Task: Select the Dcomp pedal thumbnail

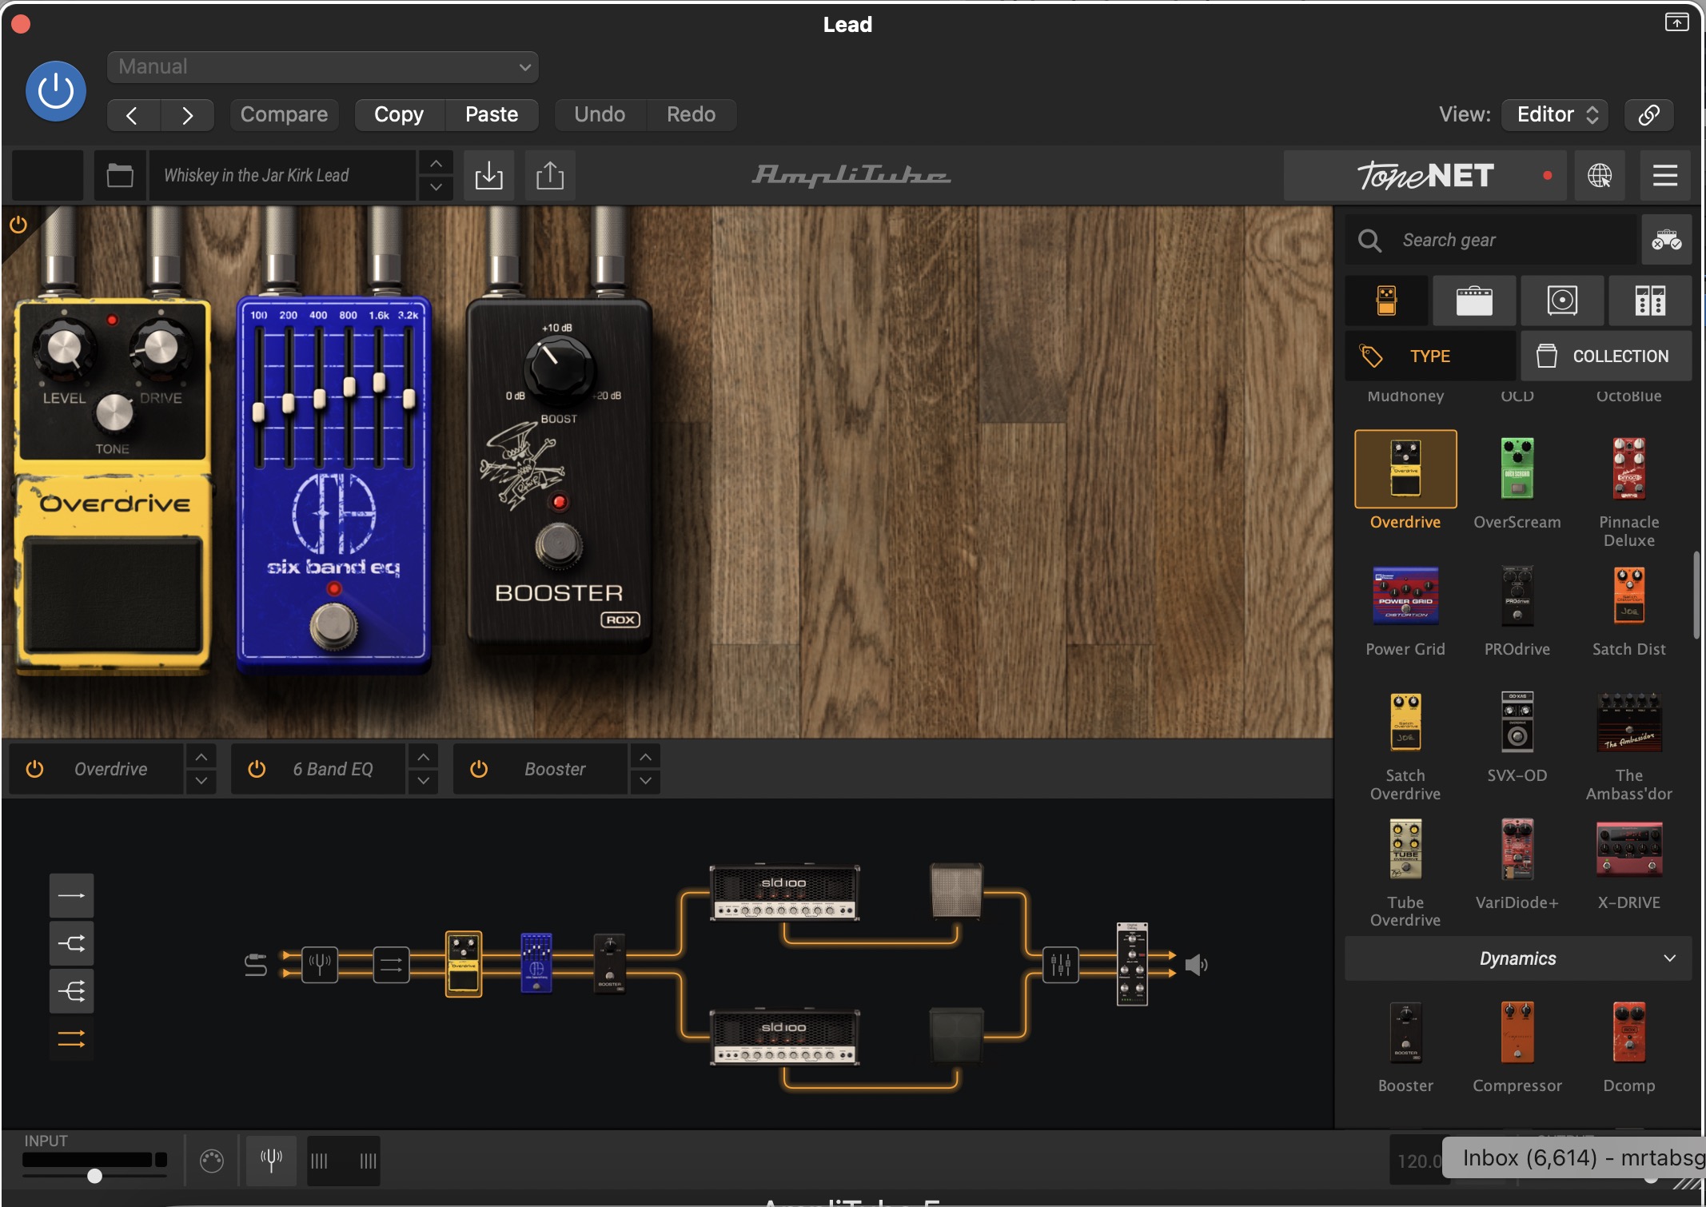Action: click(x=1628, y=1032)
